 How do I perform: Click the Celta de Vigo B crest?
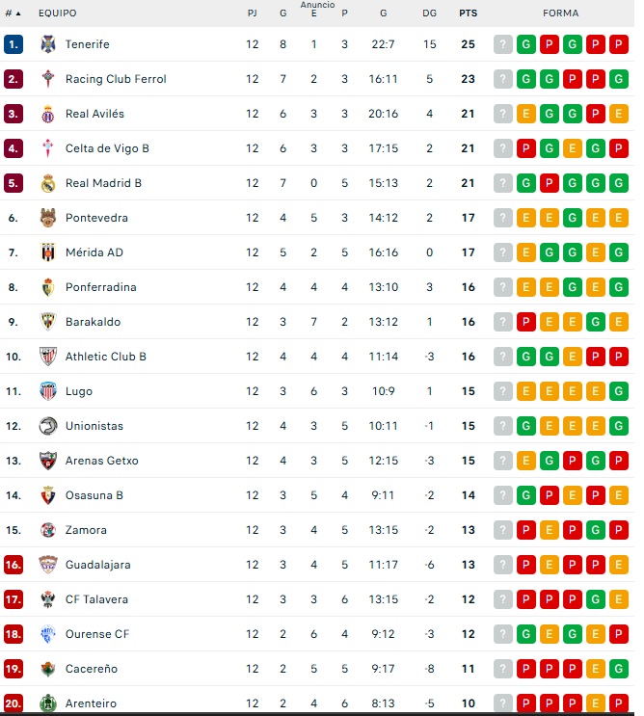(x=48, y=148)
